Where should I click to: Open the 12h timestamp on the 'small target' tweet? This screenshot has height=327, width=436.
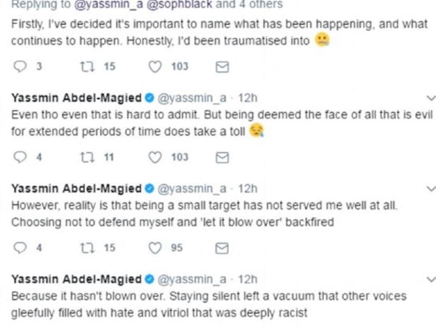point(248,189)
